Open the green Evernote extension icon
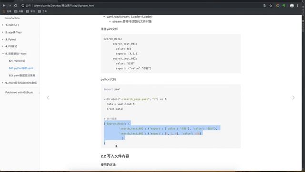Viewport: 305px width, 172px height. tap(284, 6)
